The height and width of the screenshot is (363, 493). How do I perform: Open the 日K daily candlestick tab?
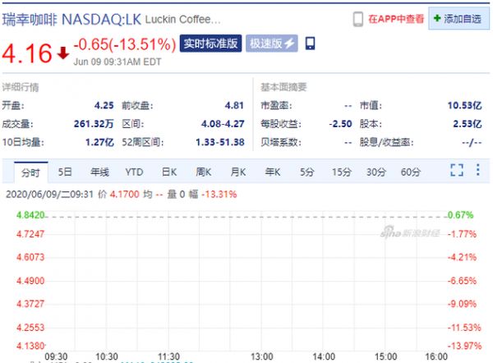169,172
